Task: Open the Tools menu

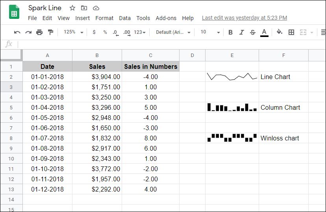Action: point(143,18)
